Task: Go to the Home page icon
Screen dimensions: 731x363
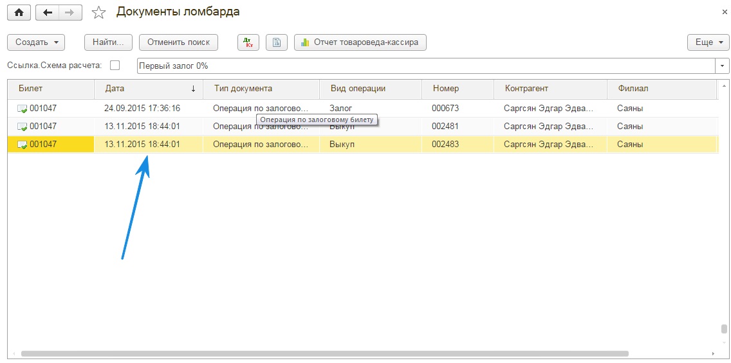Action: pyautogui.click(x=19, y=13)
